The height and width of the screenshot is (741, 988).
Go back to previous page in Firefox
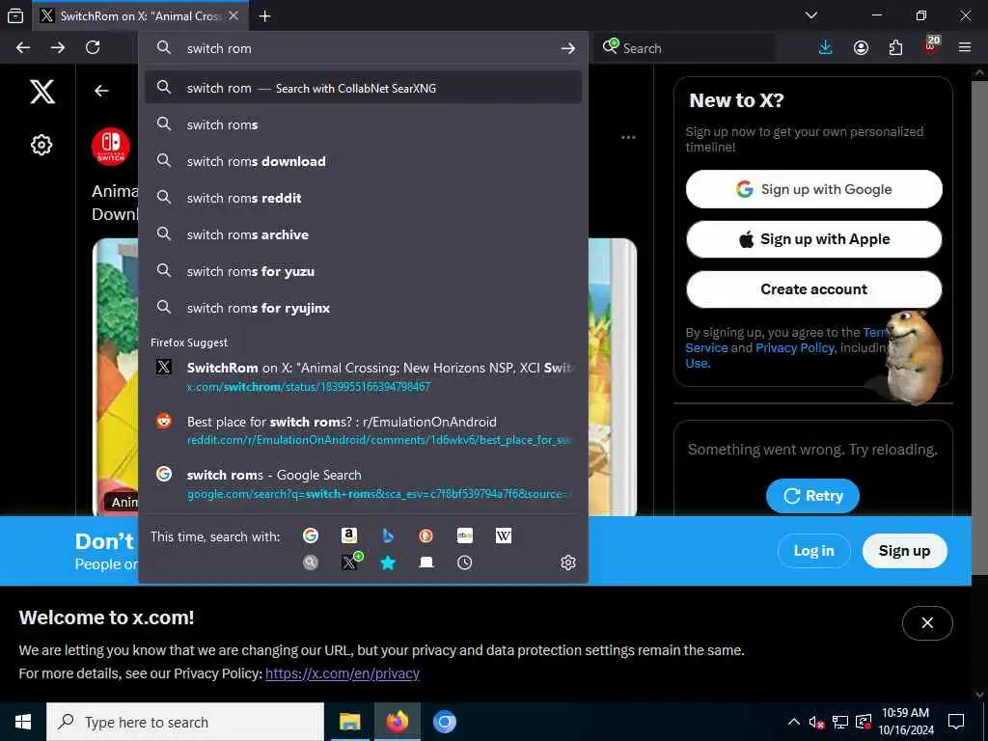point(23,48)
